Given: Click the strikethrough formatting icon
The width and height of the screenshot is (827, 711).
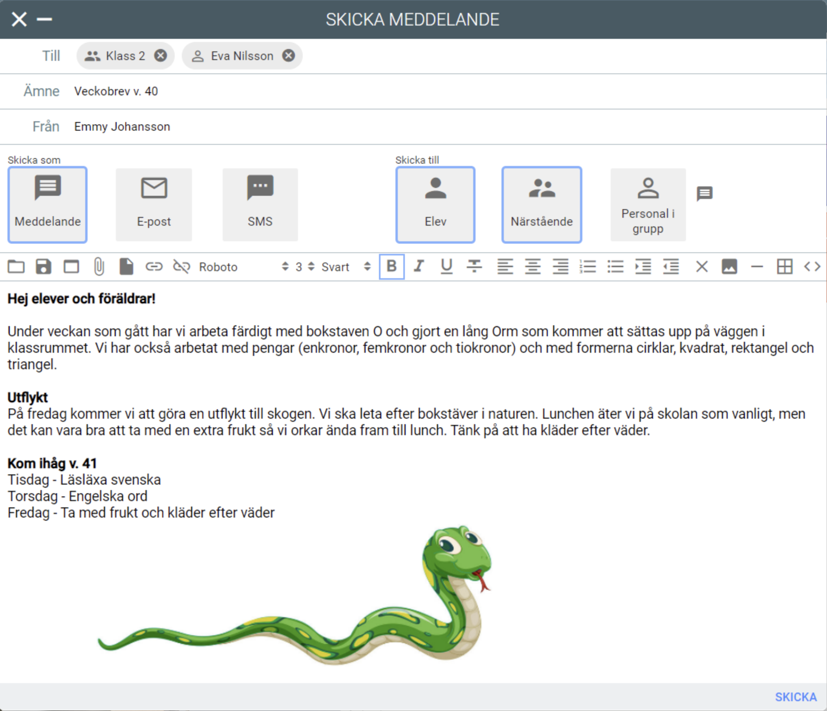Looking at the screenshot, I should pos(474,266).
